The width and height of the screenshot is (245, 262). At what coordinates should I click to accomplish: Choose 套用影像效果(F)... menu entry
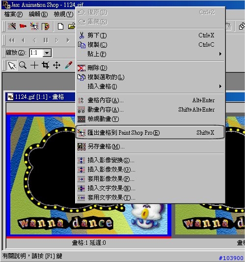(x=150, y=179)
